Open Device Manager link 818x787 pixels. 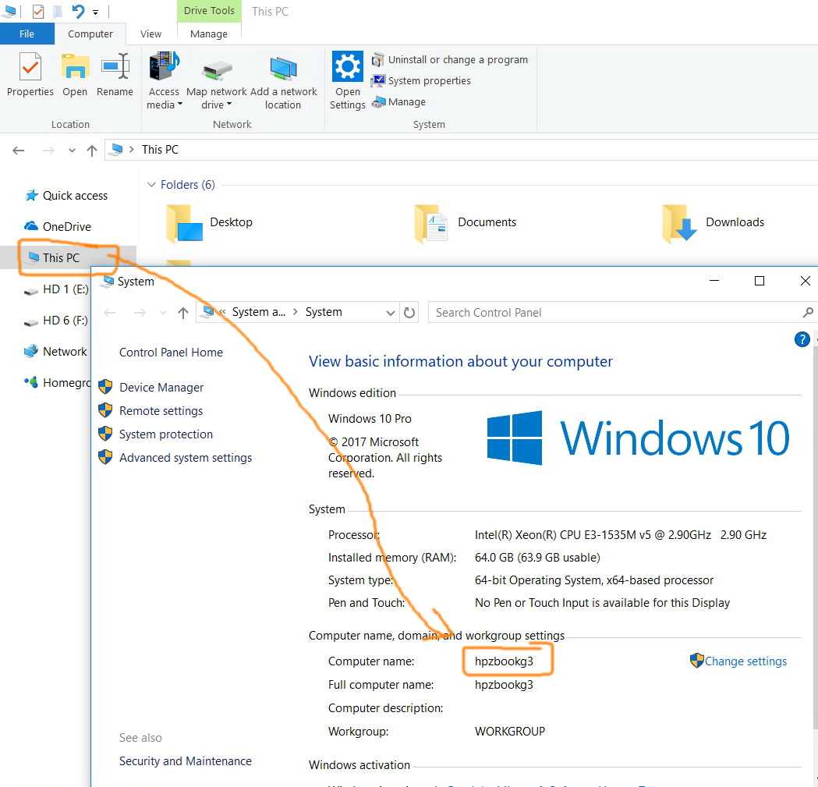click(x=161, y=387)
